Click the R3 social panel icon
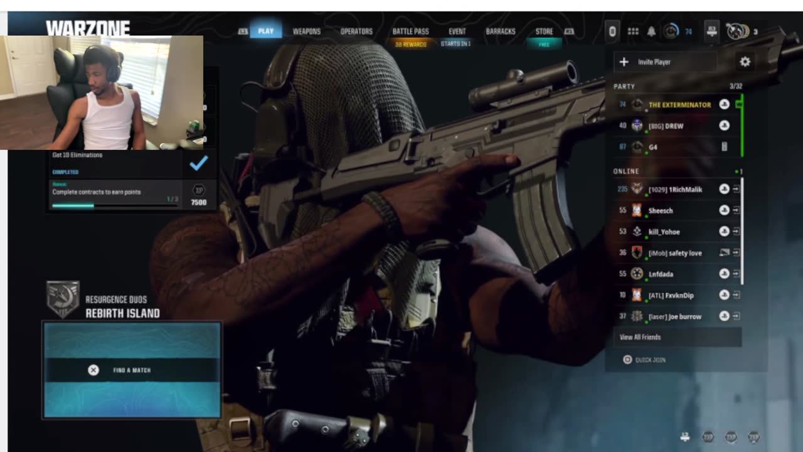The height and width of the screenshot is (452, 803). point(711,30)
